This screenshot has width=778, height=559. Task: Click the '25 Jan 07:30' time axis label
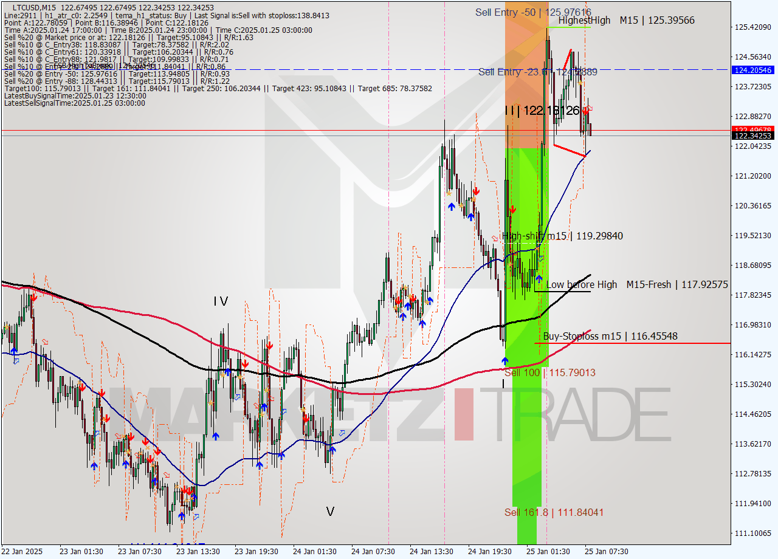[x=606, y=552]
